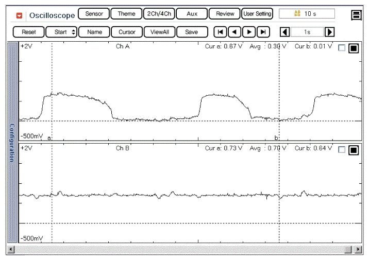
Task: Step back one frame arrow
Action: [234, 32]
